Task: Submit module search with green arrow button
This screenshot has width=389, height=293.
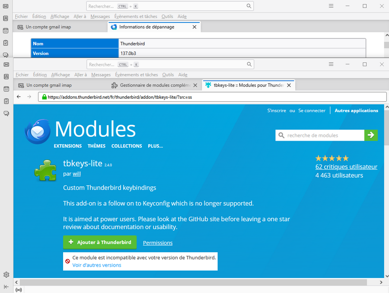Action: pos(371,135)
